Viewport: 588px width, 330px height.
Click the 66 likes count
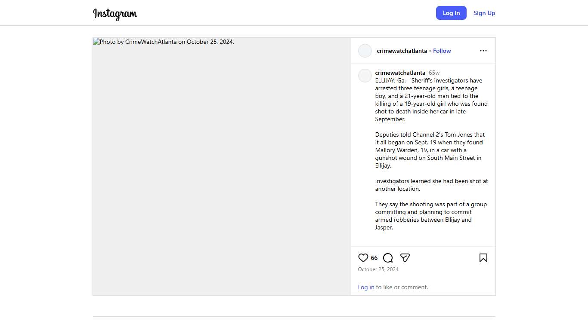tap(374, 258)
